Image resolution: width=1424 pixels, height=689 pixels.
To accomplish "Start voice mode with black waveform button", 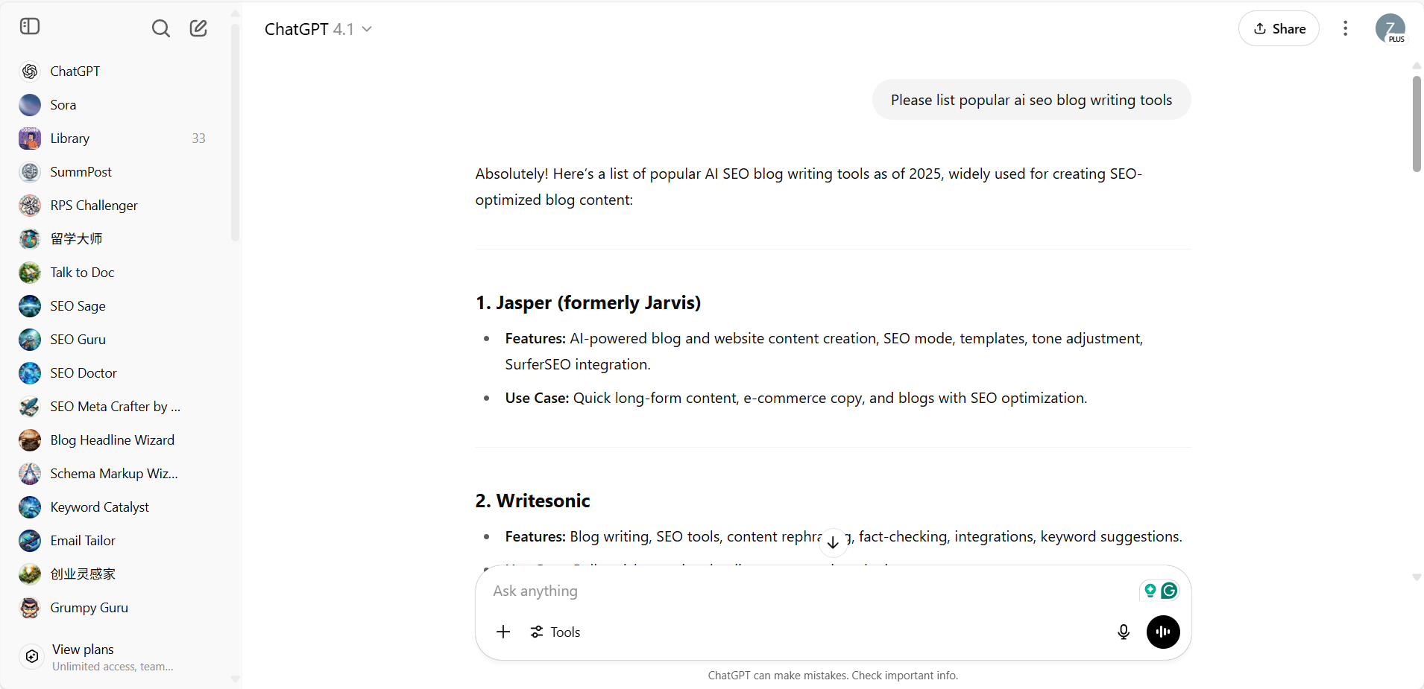I will (1163, 632).
